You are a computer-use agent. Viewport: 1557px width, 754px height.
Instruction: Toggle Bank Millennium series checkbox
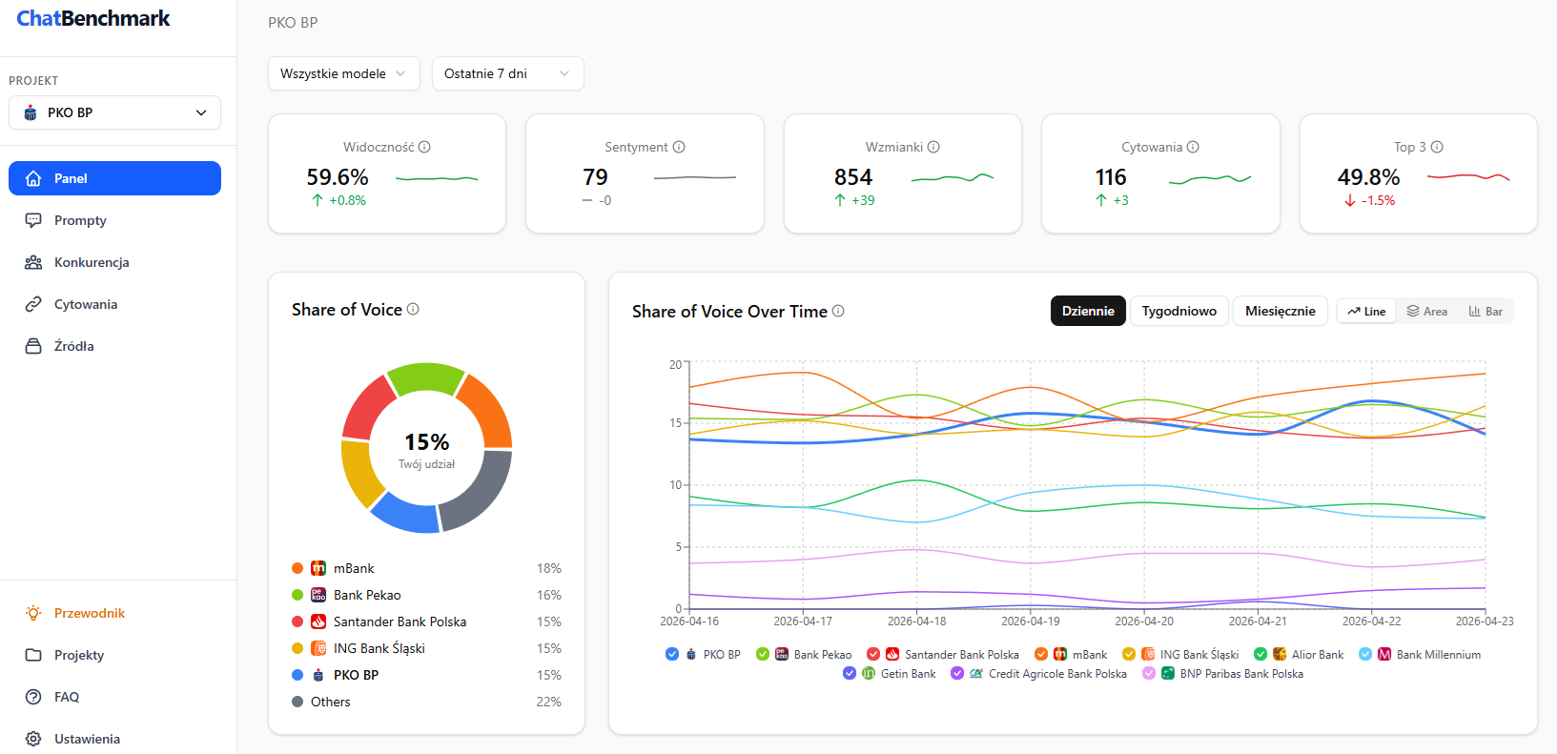[x=1365, y=654]
